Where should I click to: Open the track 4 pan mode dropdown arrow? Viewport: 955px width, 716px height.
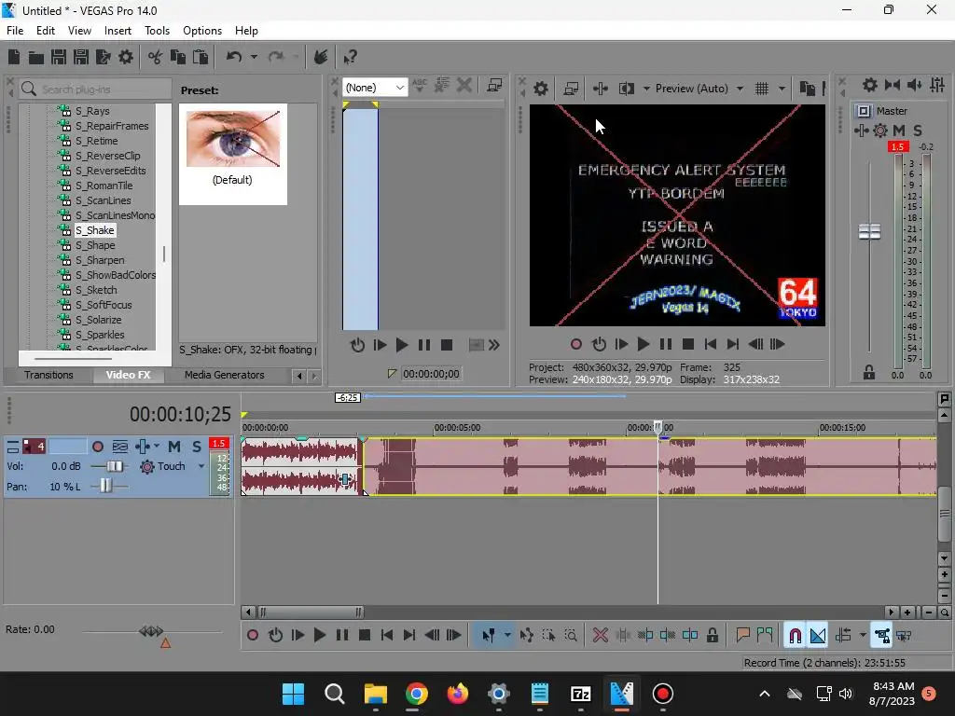[x=157, y=447]
